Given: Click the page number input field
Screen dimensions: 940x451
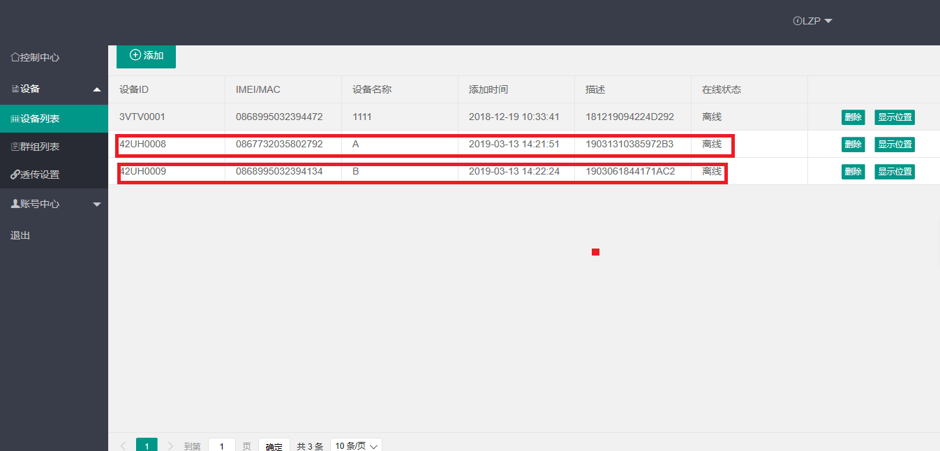Looking at the screenshot, I should (222, 445).
